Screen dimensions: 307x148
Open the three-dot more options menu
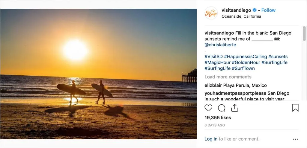coord(296,139)
